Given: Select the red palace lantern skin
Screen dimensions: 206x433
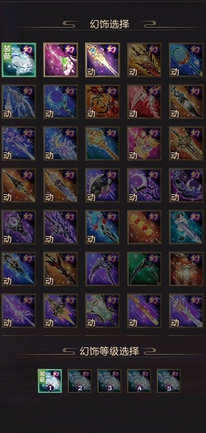Looking at the screenshot, I should pyautogui.click(x=186, y=269).
